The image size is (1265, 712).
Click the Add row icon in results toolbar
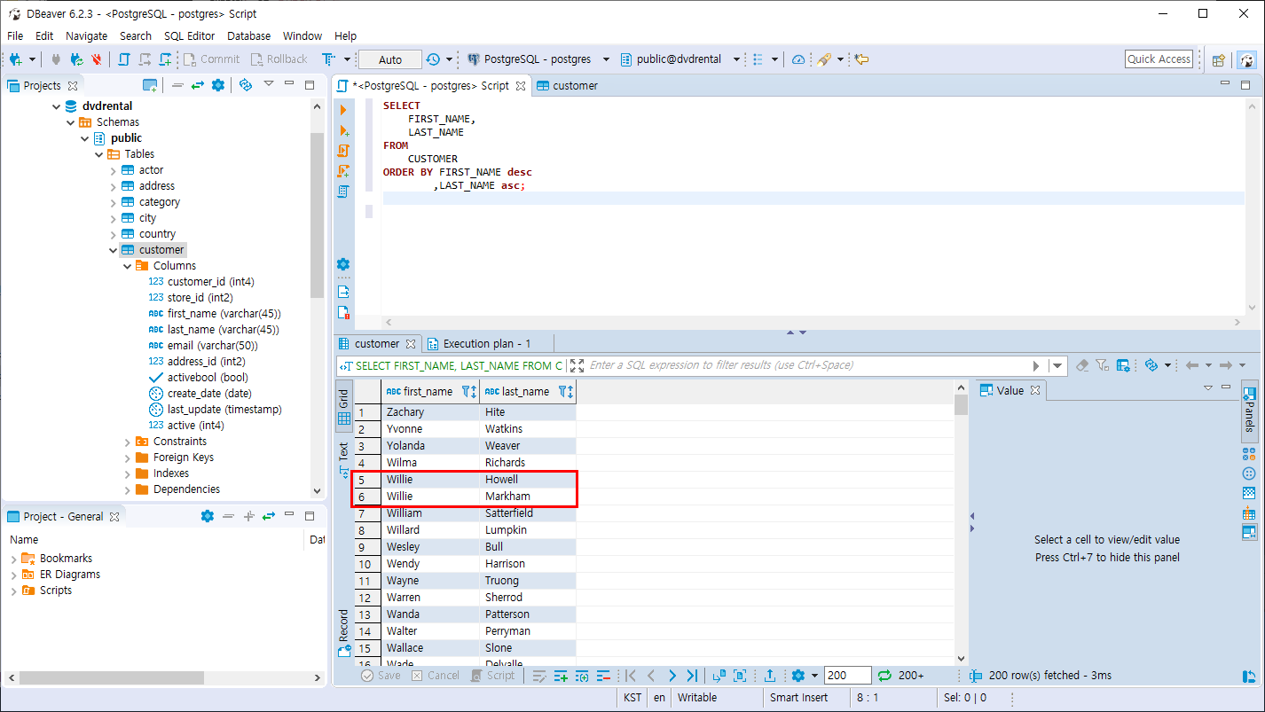pos(561,676)
